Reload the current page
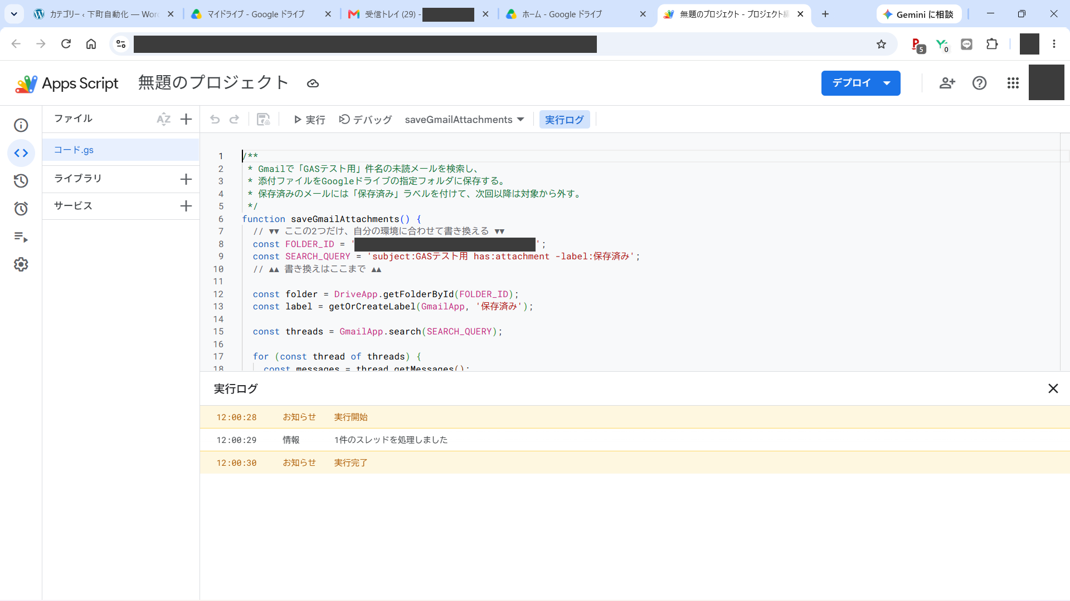 point(66,44)
